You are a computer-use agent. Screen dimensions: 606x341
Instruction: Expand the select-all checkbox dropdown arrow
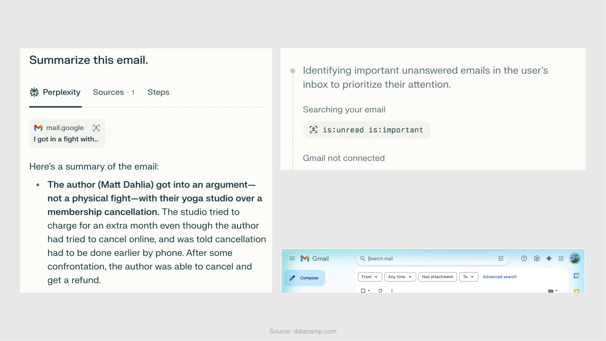point(369,291)
